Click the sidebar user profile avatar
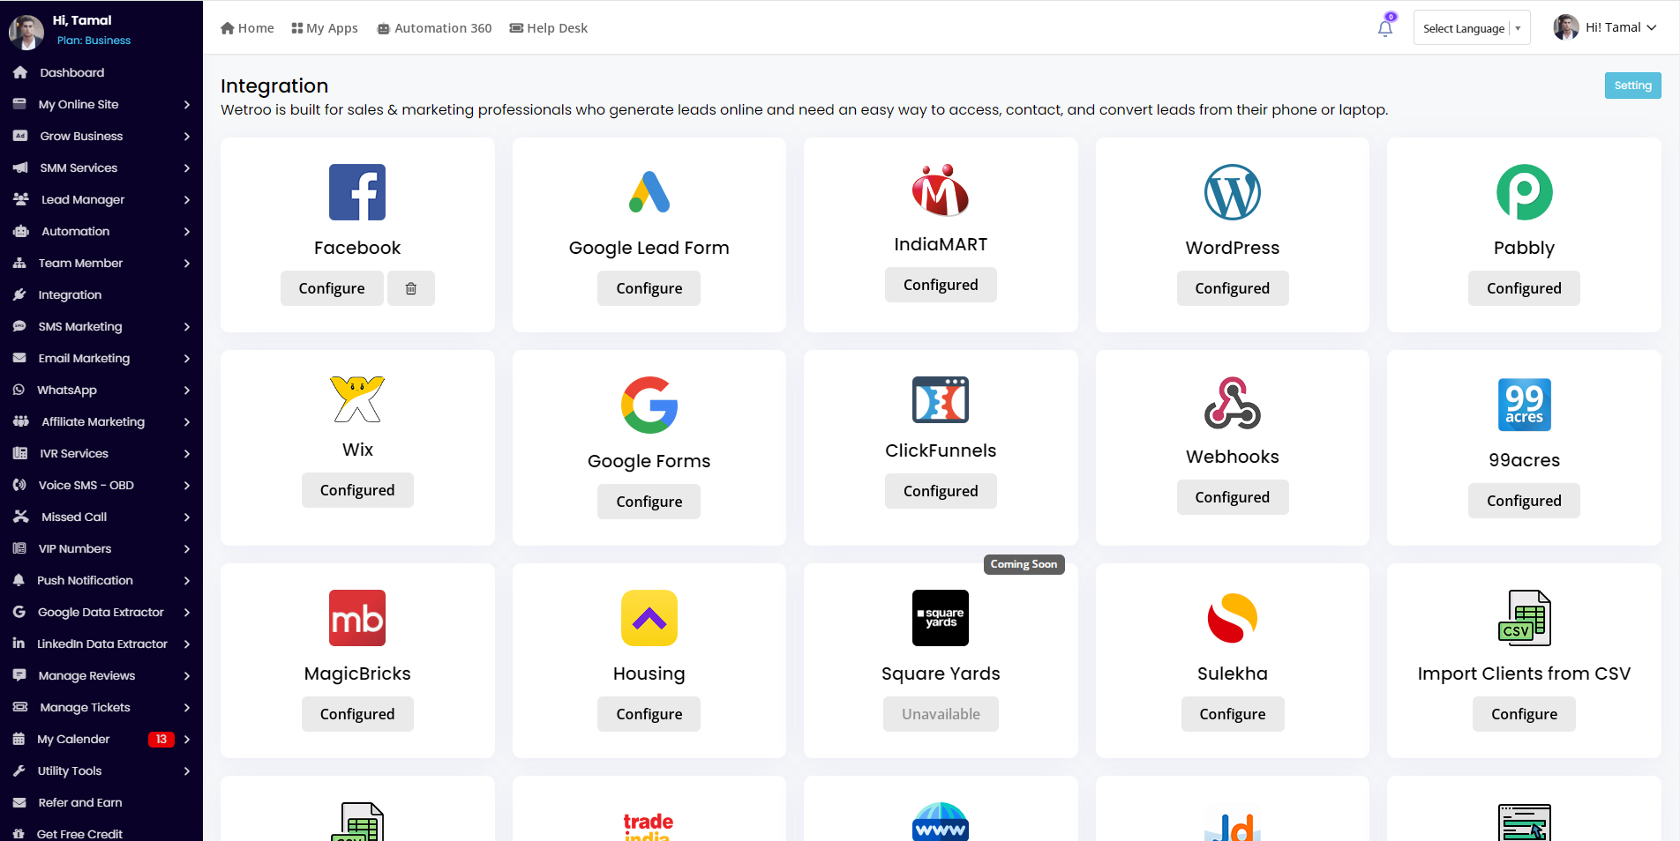1680x841 pixels. (26, 32)
